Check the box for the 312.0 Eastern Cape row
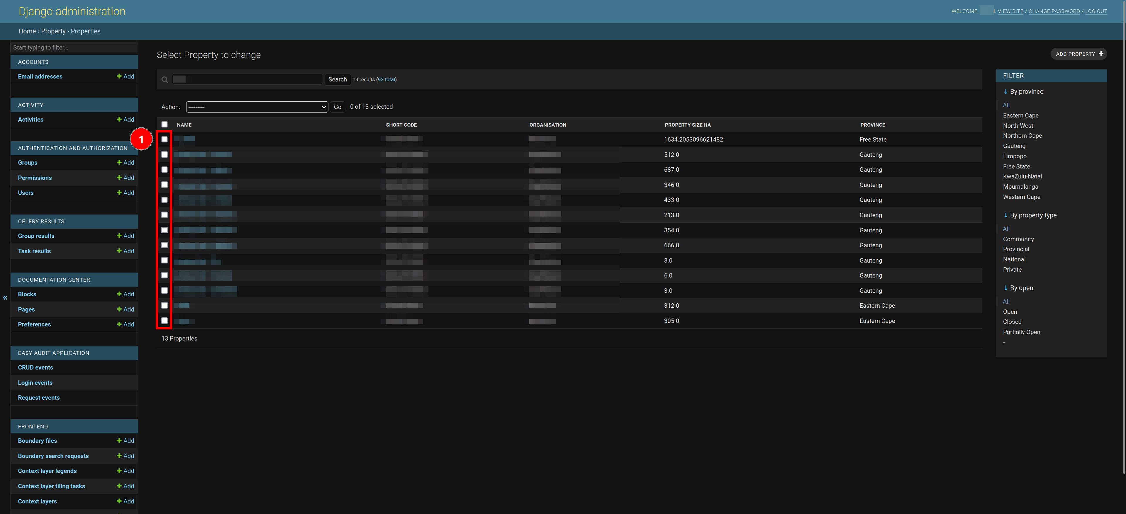The height and width of the screenshot is (514, 1126). 164,305
